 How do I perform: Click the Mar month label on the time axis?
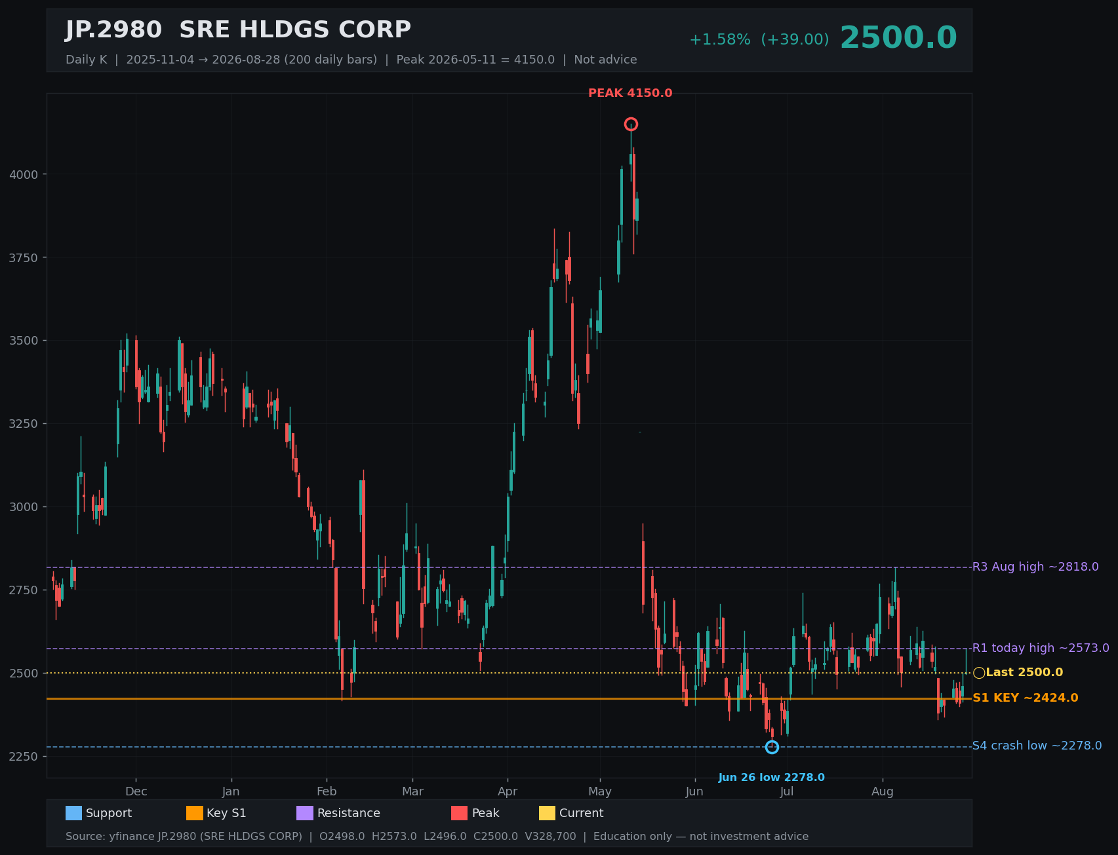point(412,791)
